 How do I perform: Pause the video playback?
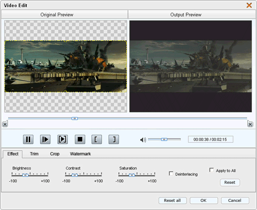click(x=28, y=139)
